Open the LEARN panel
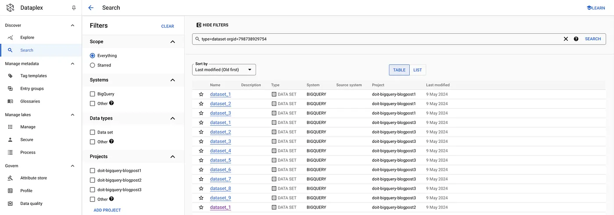 (596, 8)
